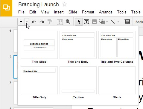Open the shape tool dropdown arrow

click(x=107, y=22)
